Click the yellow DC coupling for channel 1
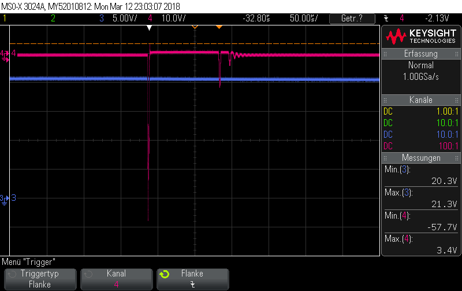Viewport: 462px width, 291px height. 388,112
